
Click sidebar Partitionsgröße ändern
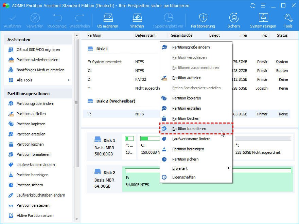click(35, 104)
